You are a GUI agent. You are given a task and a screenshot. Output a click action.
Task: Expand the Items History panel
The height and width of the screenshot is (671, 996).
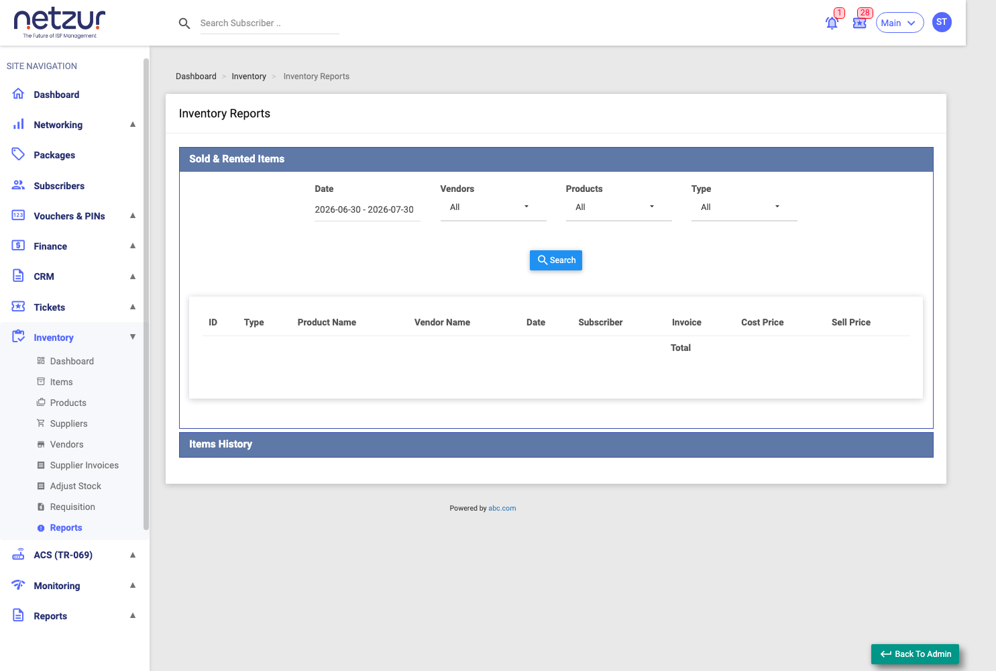click(x=556, y=444)
